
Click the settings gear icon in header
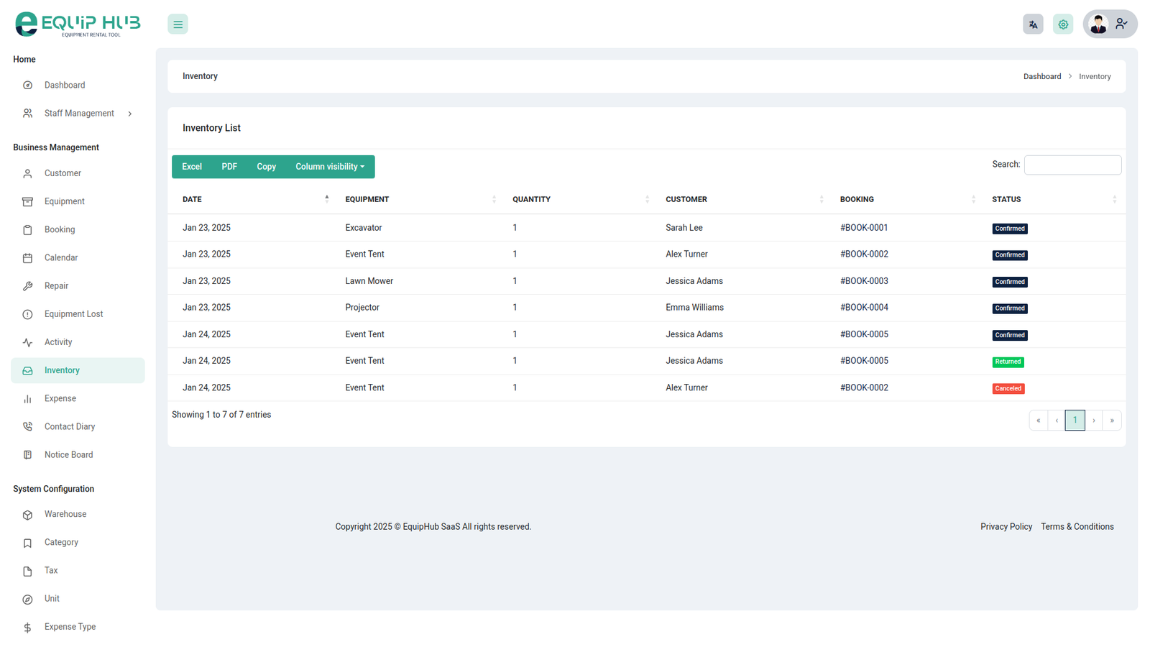point(1063,24)
